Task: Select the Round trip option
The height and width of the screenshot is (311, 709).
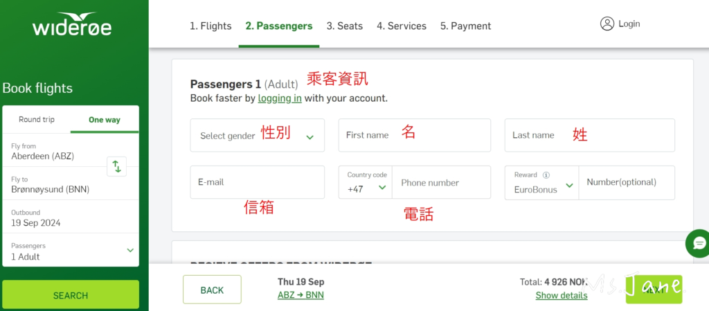Action: [x=37, y=119]
